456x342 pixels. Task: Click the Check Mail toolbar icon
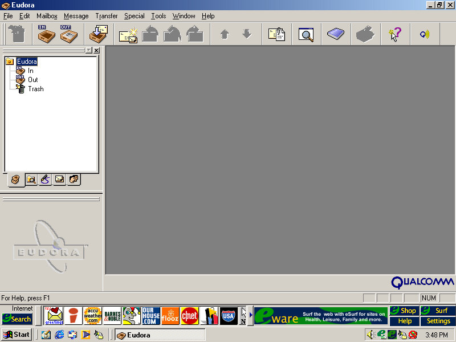[99, 34]
